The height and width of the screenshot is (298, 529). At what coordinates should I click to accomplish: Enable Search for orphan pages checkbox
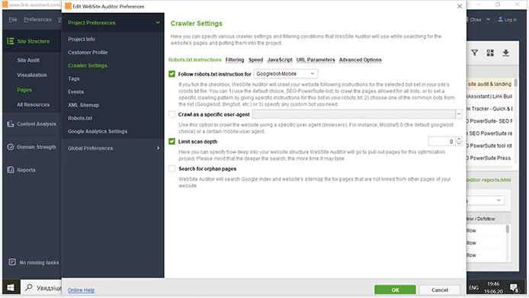pos(172,168)
